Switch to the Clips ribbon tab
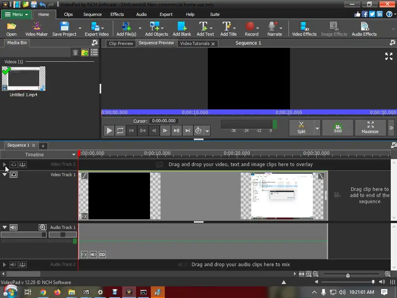 click(x=68, y=14)
